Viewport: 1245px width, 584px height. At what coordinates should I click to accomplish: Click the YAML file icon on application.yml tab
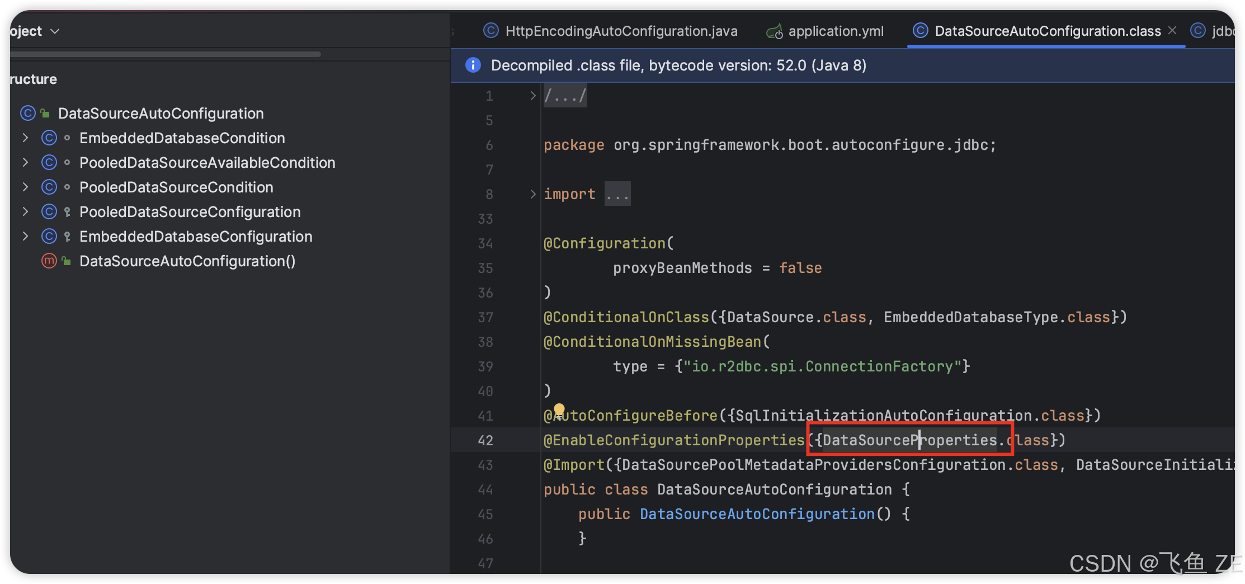(775, 31)
